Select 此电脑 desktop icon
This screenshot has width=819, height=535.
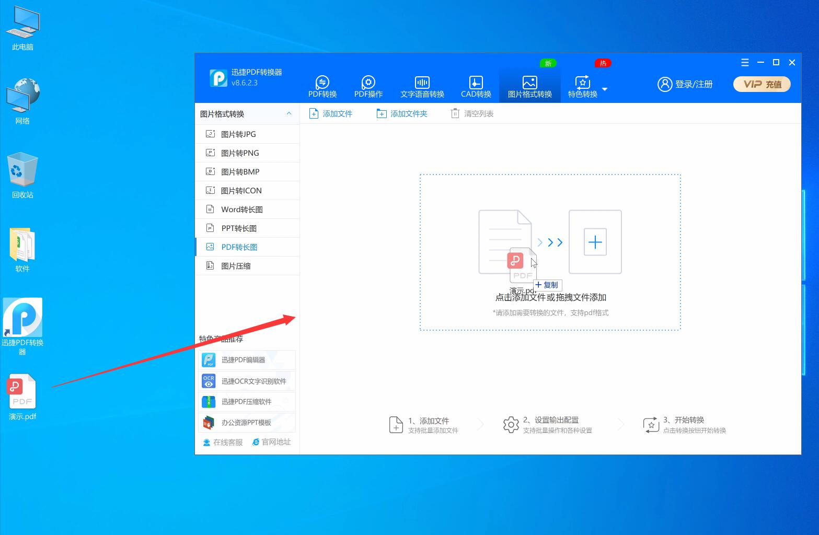pyautogui.click(x=22, y=28)
